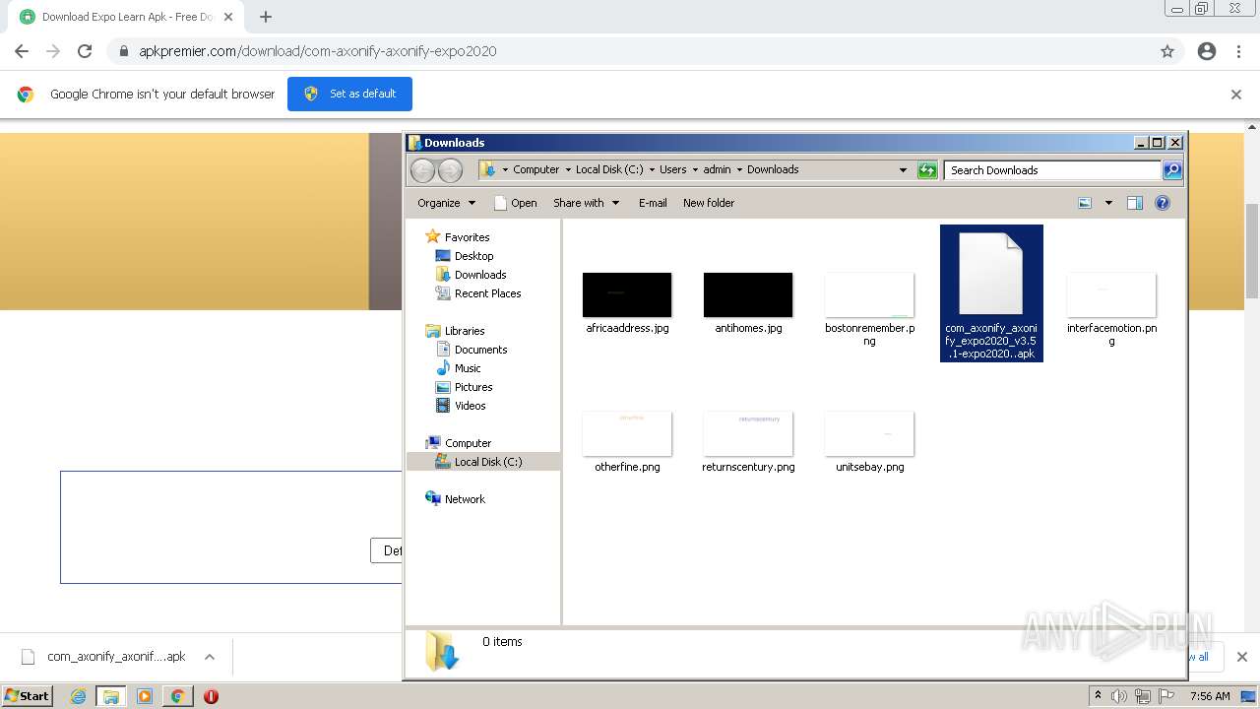Click New folder button
Viewport: 1260px width, 709px height.
(x=709, y=203)
